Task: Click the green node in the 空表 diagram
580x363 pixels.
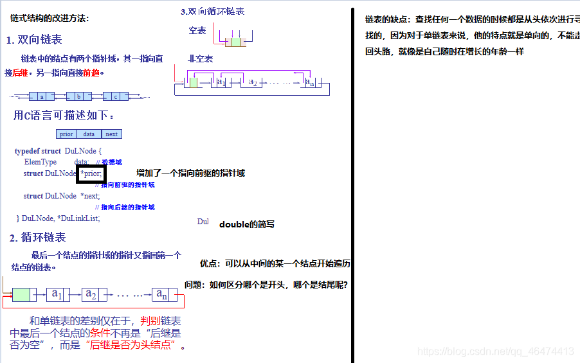Action: coord(236,42)
